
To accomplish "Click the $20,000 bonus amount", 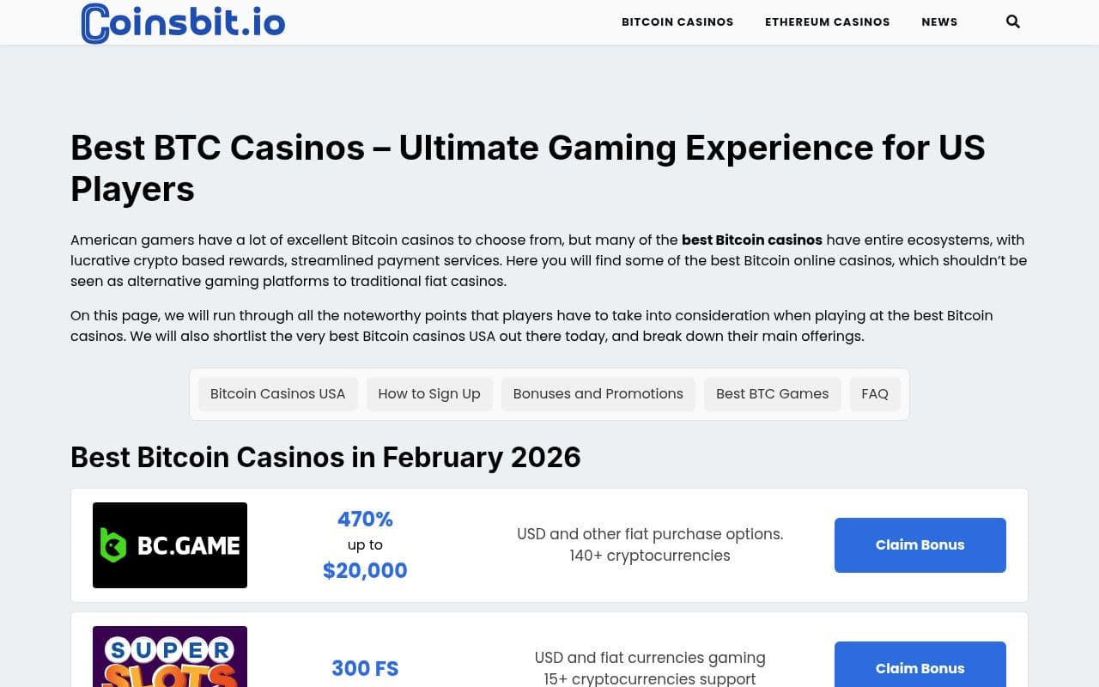I will (x=365, y=571).
